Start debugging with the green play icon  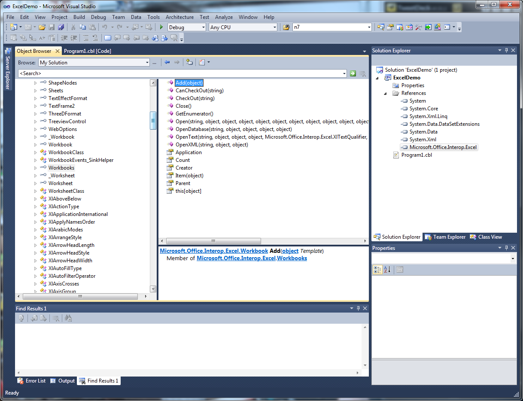161,27
